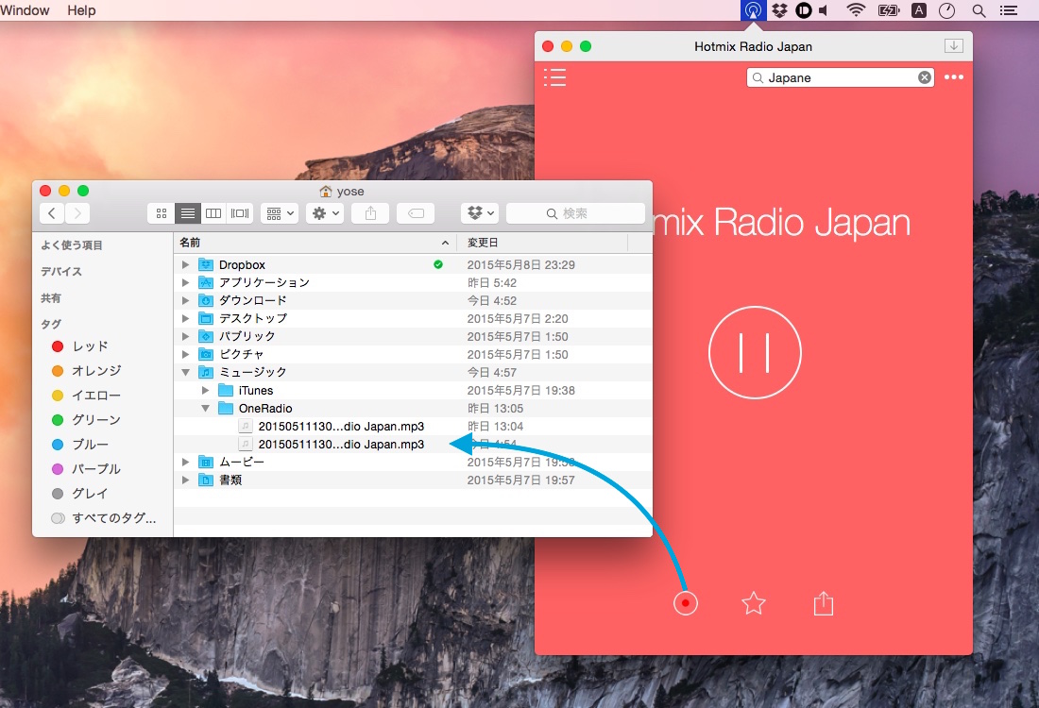Clear the Japane search text
Image resolution: width=1039 pixels, height=708 pixels.
pos(925,77)
